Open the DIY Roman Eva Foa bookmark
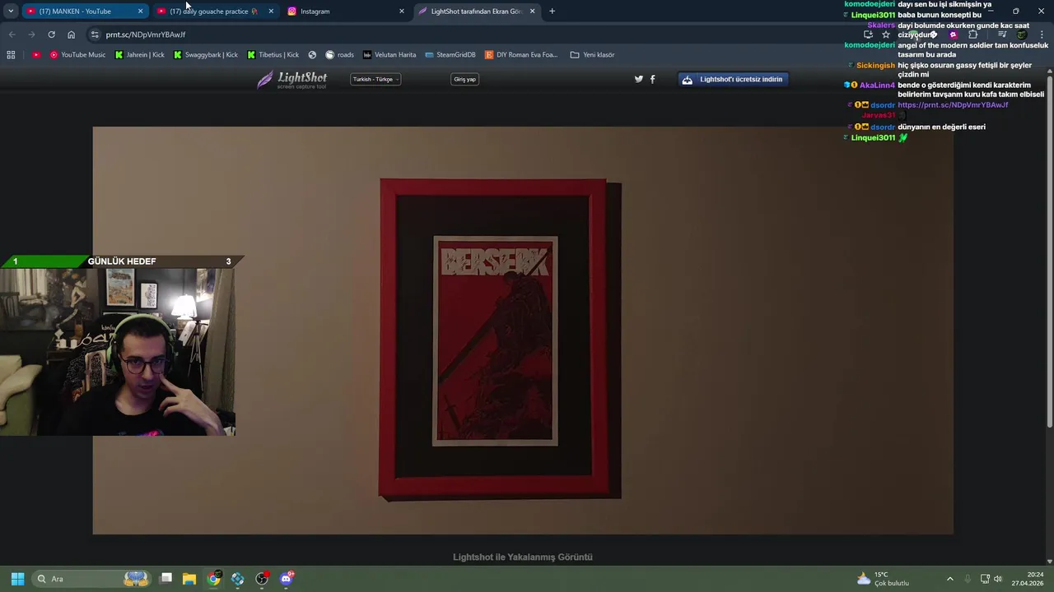 click(x=521, y=55)
